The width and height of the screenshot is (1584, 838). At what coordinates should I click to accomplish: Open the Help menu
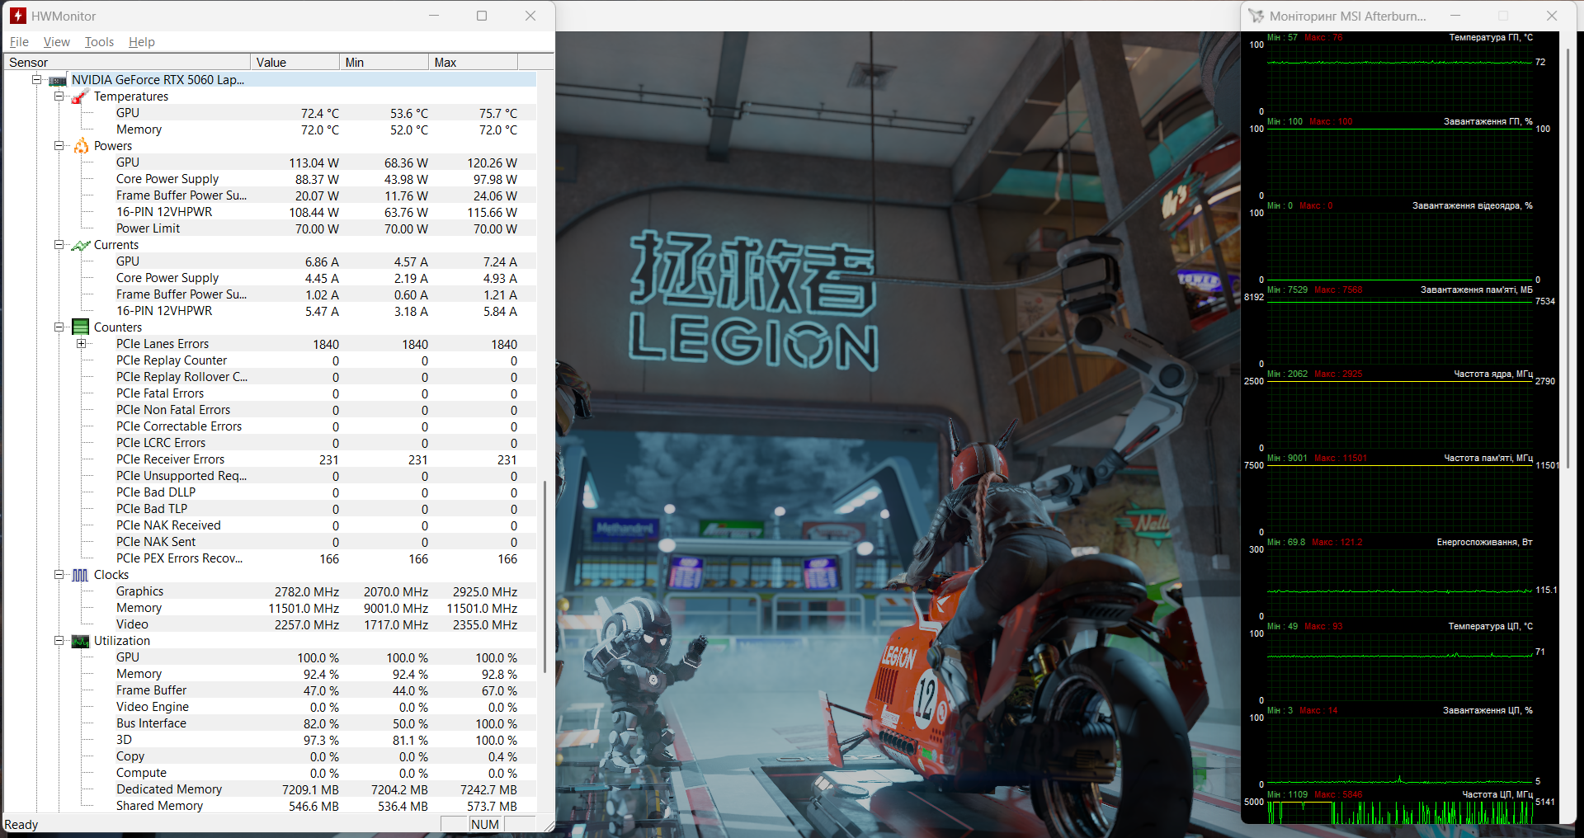(x=142, y=42)
